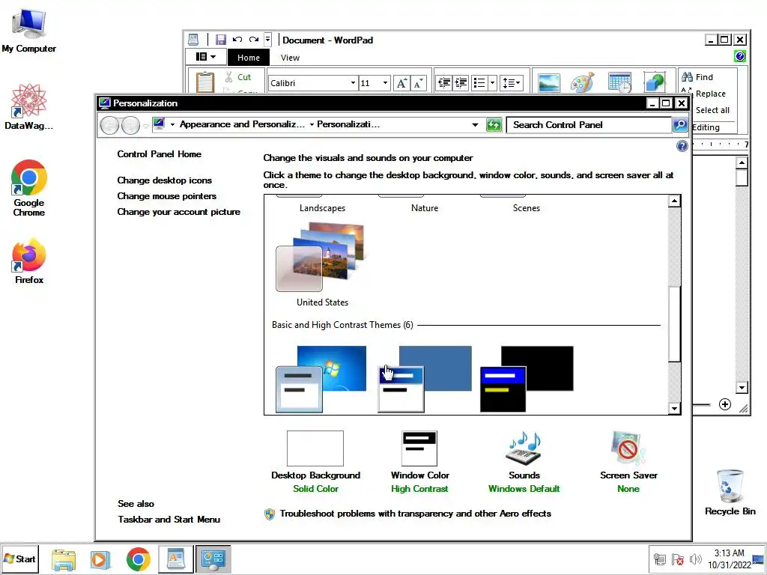Viewport: 767px width, 575px height.
Task: Click theme list scrollbar up arrow
Action: [674, 201]
